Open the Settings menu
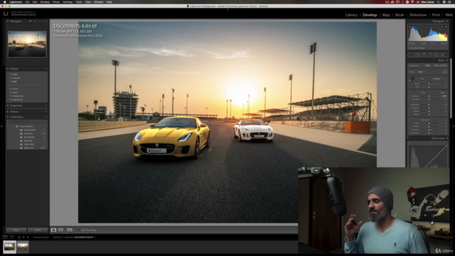Viewport: 455px width, 256px height. 68,2
